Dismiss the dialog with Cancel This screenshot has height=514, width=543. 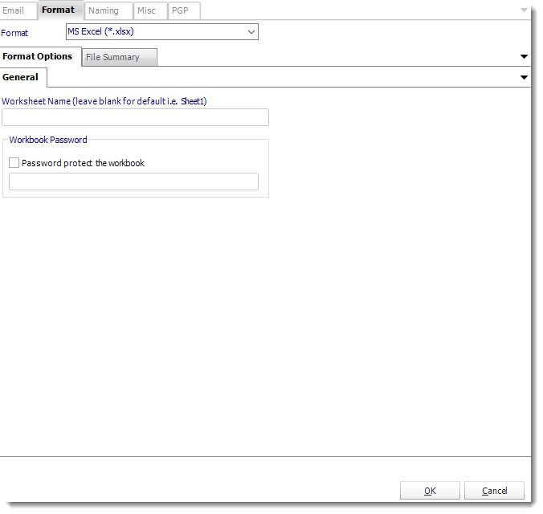click(495, 491)
